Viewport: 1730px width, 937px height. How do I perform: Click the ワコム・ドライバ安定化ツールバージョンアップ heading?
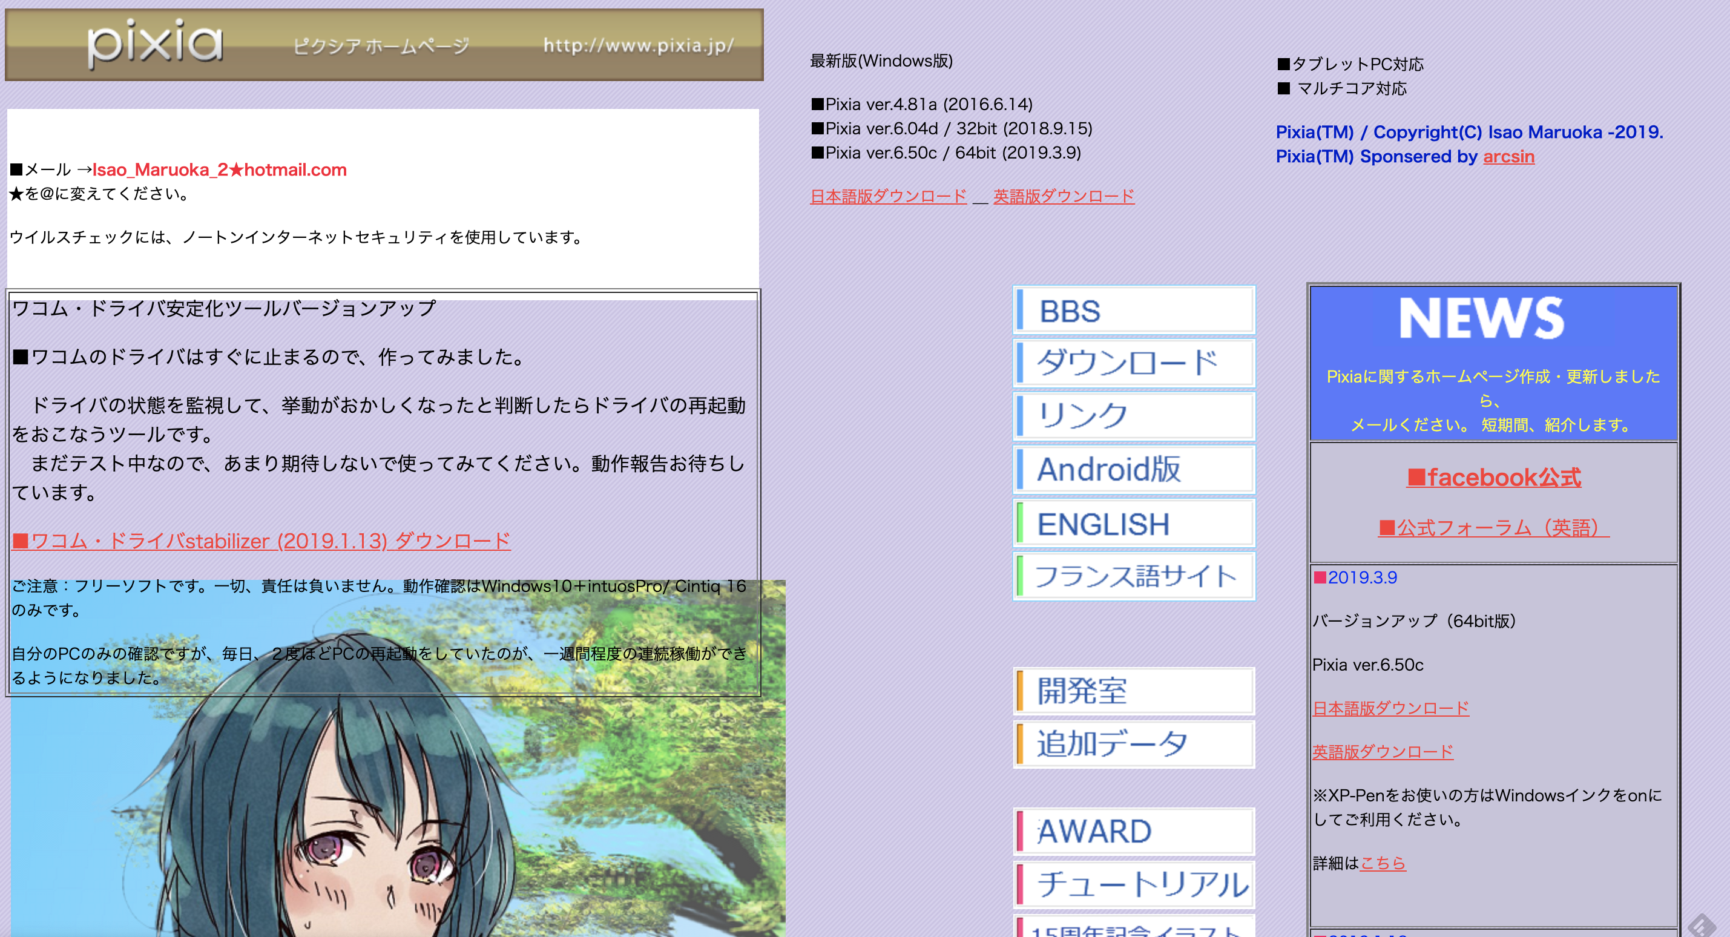click(225, 308)
